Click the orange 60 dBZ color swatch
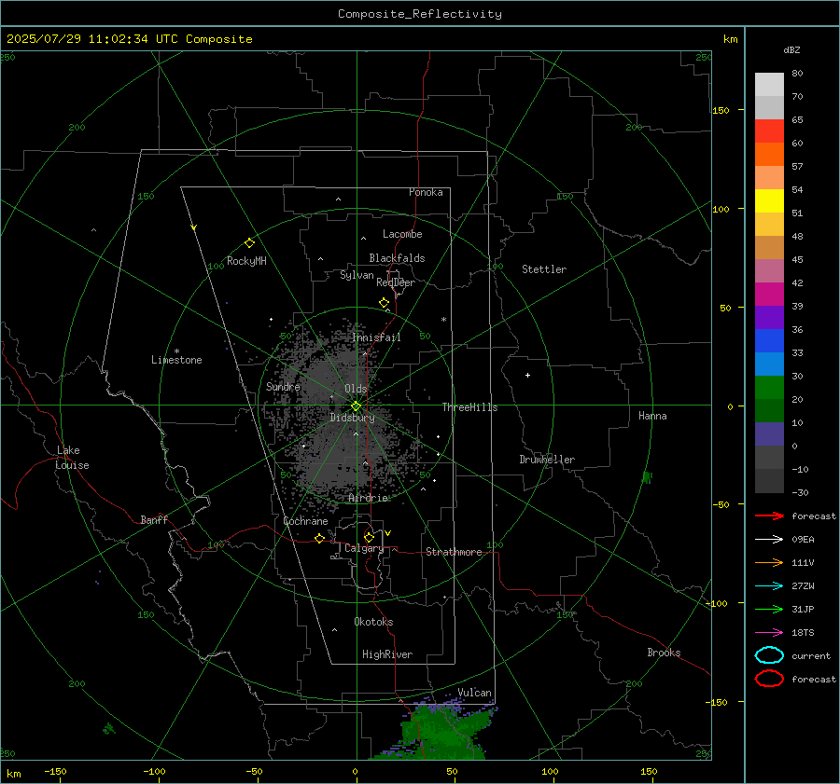Screen dimensions: 840x784 point(769,154)
